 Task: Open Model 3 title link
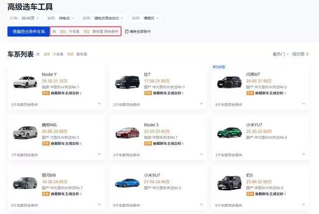(x=152, y=124)
